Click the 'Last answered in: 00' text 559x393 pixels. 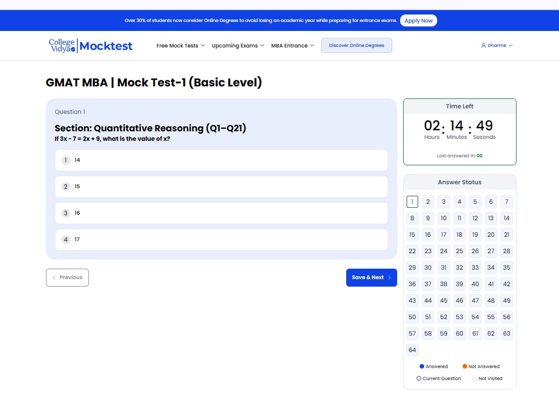[460, 156]
